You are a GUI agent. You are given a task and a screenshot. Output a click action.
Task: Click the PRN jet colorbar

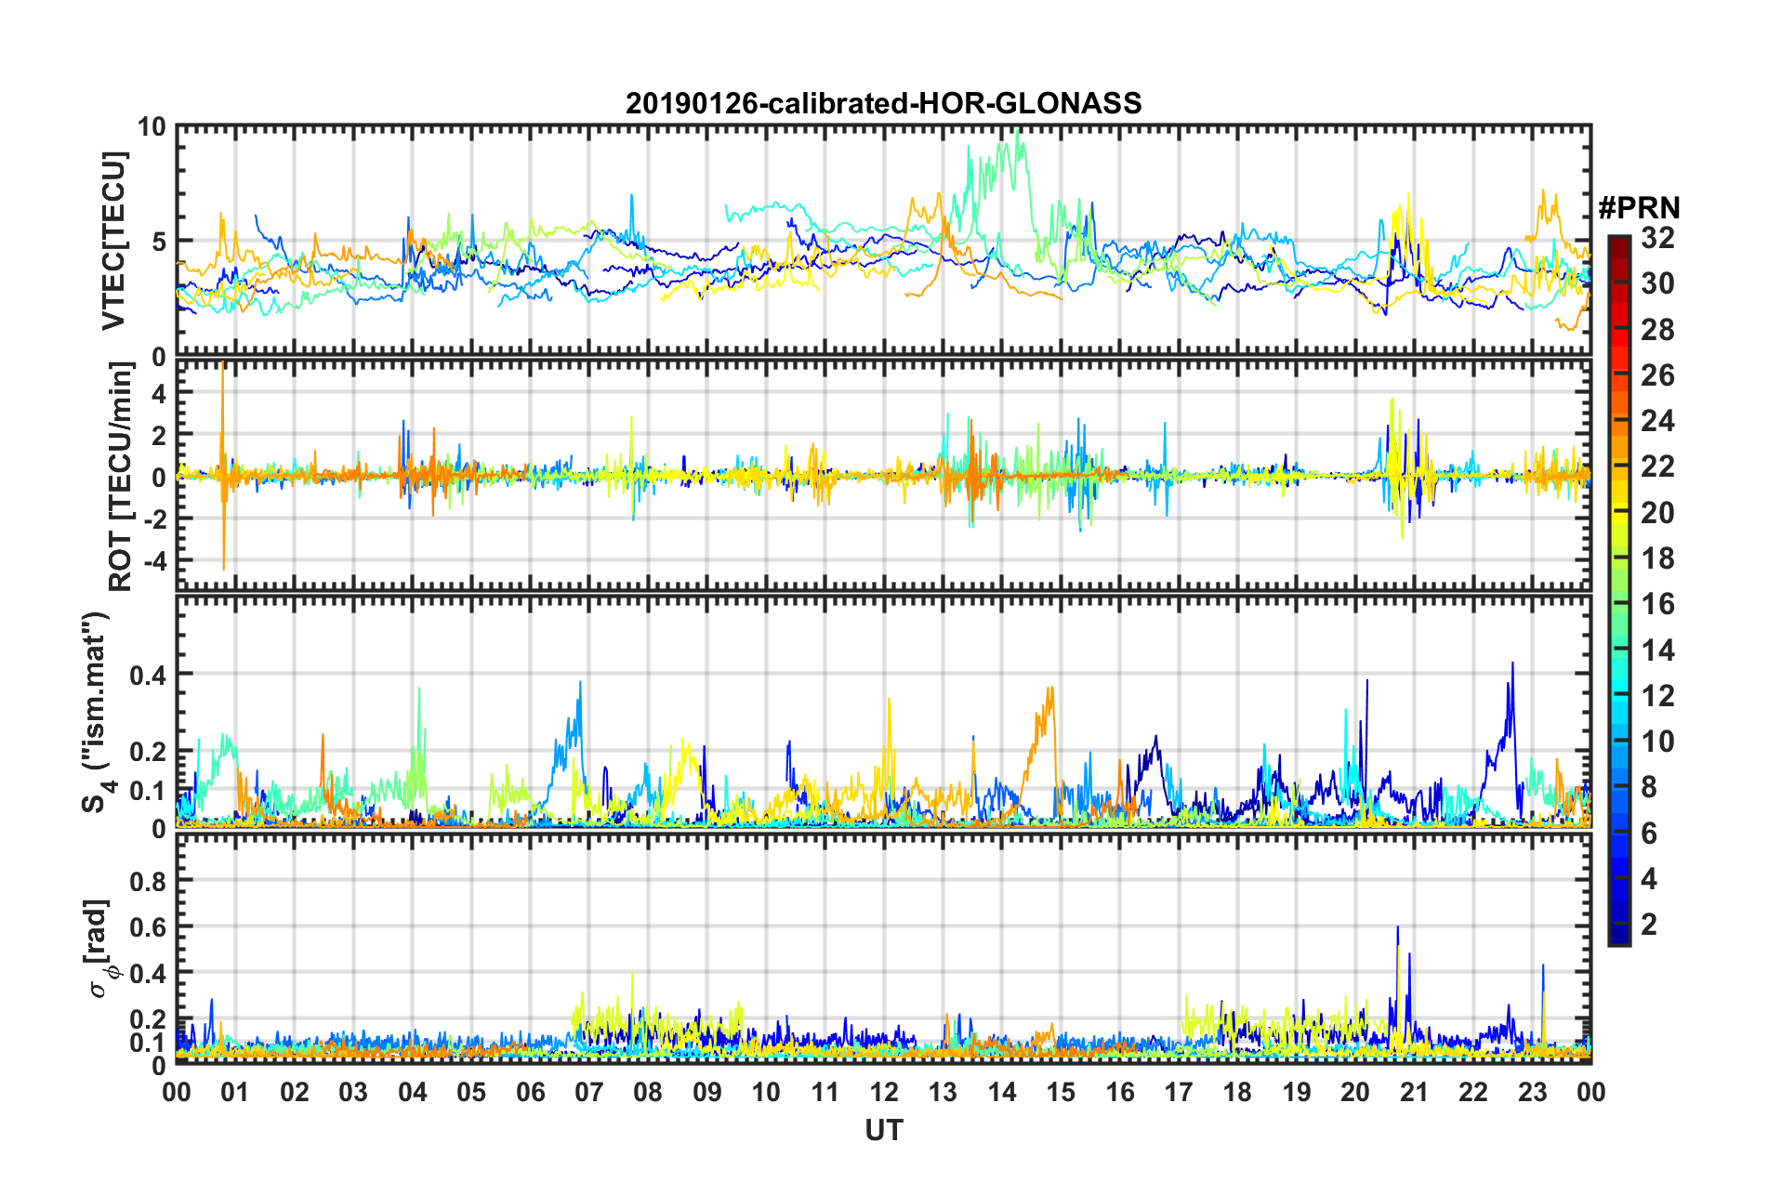tap(1619, 590)
